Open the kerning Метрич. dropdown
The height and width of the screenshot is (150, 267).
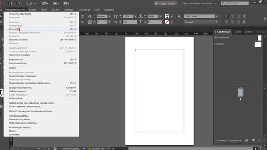click(x=109, y=16)
